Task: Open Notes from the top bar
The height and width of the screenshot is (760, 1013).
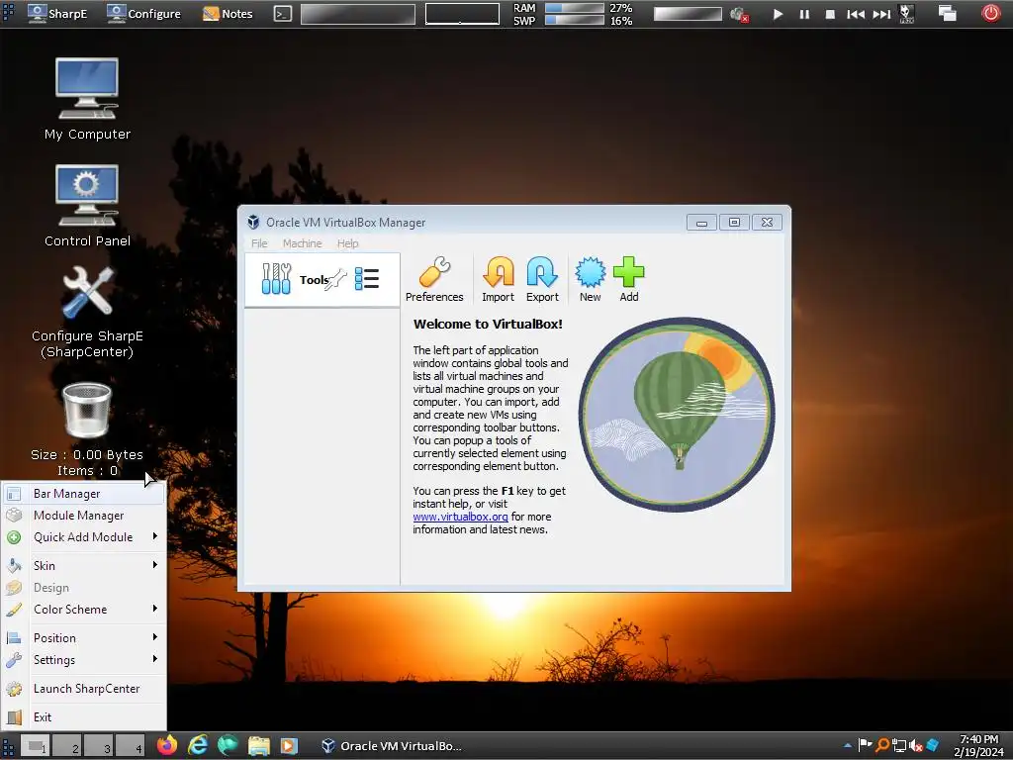Action: (x=228, y=14)
